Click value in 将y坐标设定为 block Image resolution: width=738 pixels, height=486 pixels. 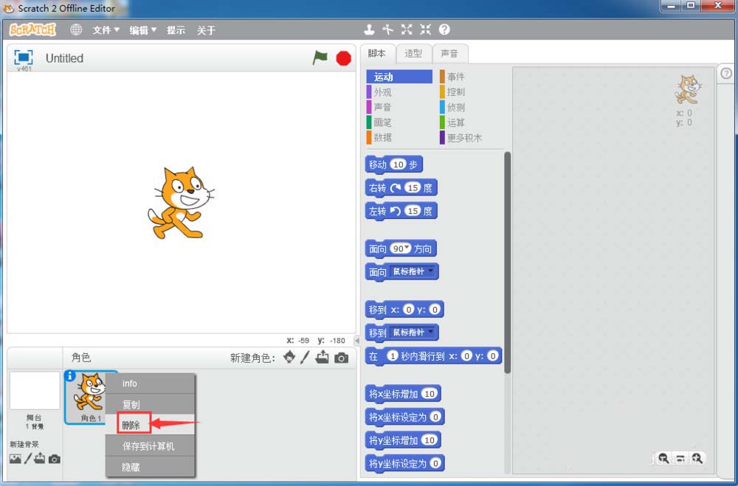click(x=436, y=463)
